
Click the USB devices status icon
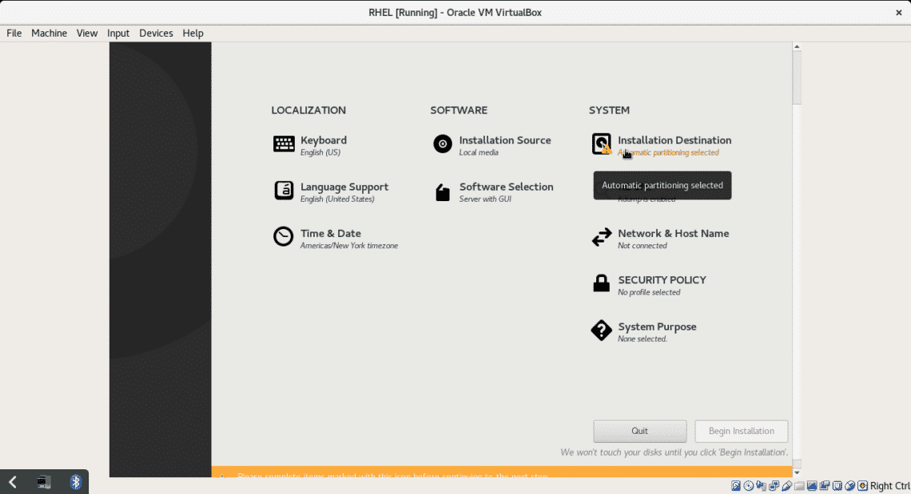pos(786,486)
